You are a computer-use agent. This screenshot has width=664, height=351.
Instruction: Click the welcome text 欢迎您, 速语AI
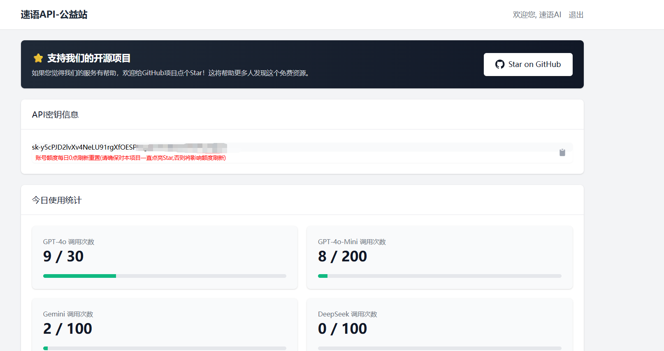(537, 15)
